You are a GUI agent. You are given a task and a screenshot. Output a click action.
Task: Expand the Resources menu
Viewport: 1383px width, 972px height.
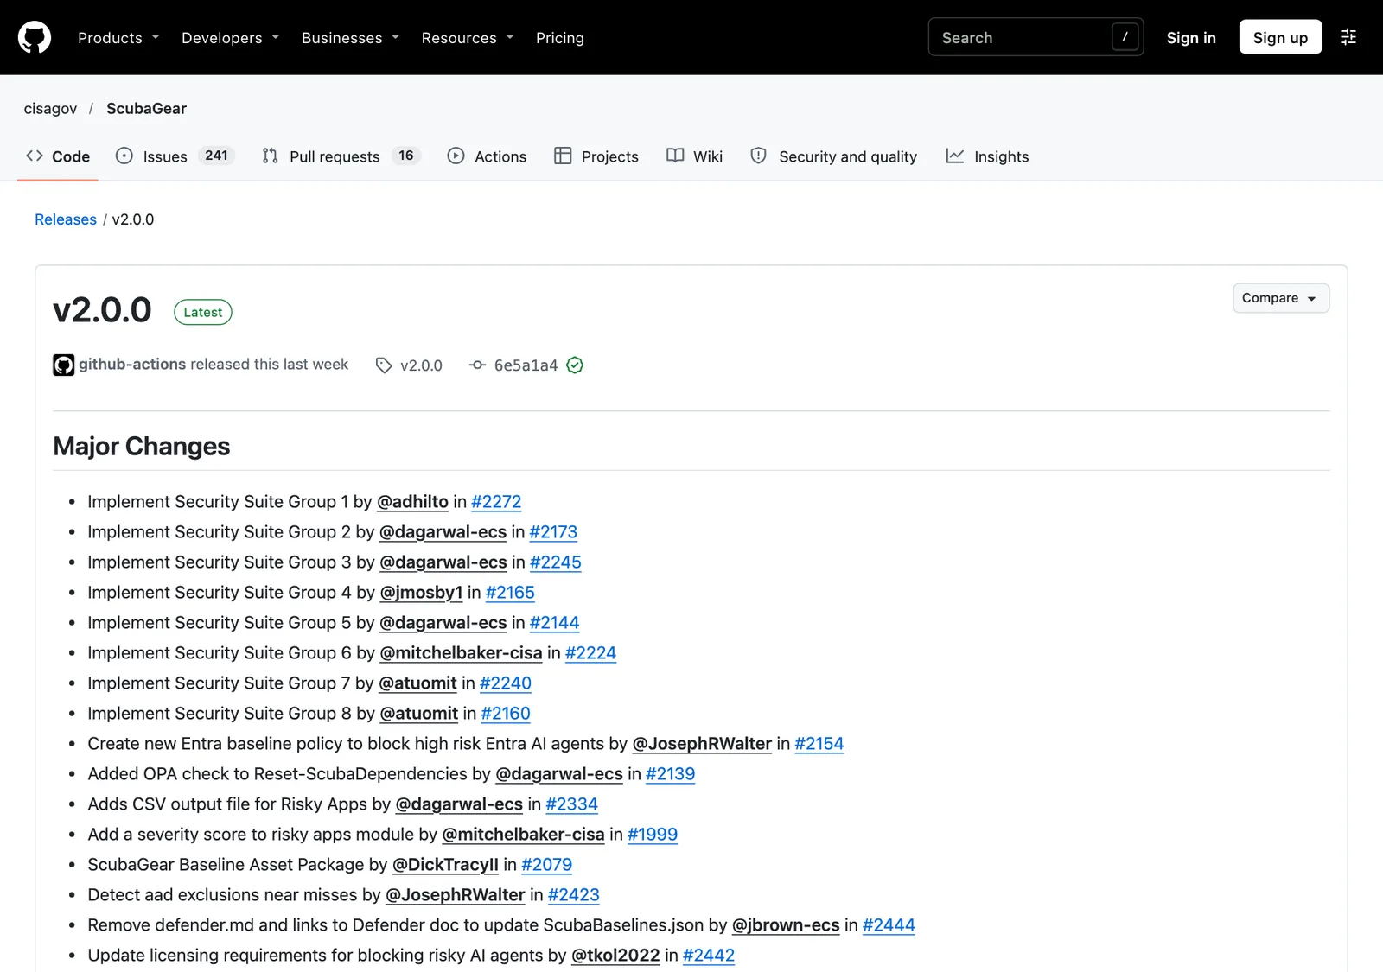tap(468, 38)
